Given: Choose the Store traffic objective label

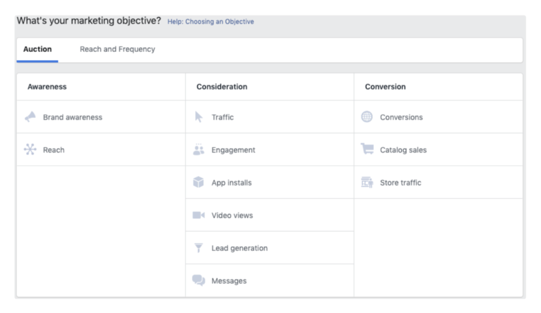Looking at the screenshot, I should [x=401, y=183].
